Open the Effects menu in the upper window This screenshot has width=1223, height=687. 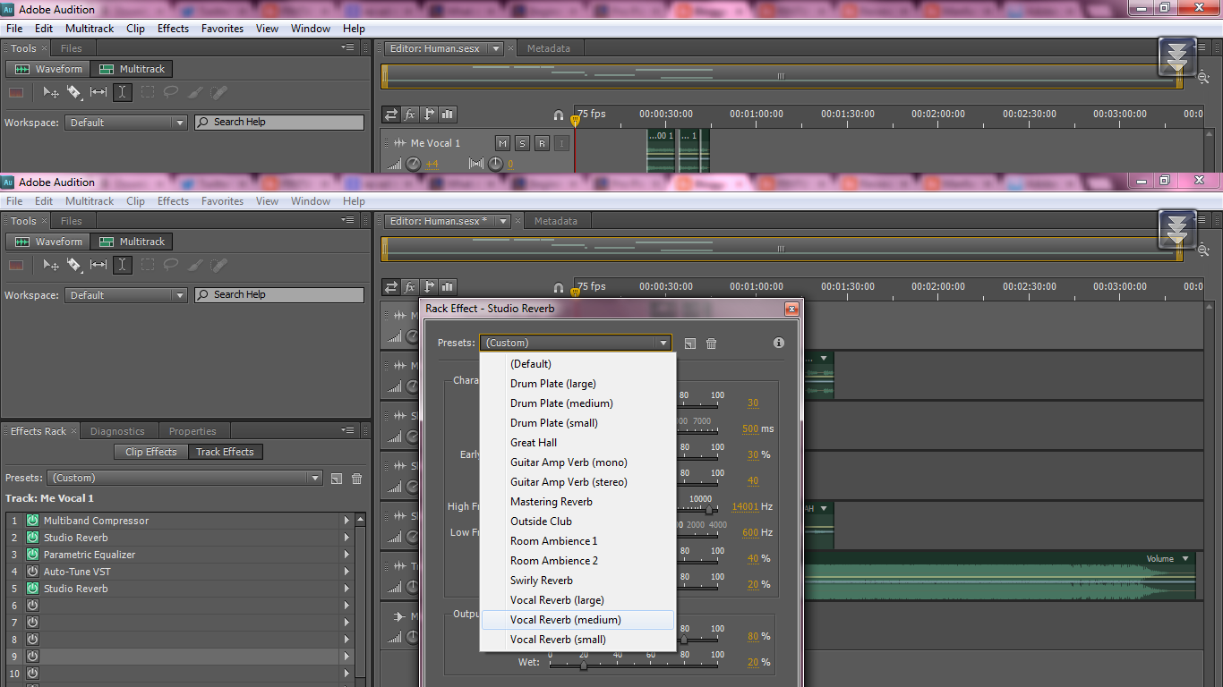(x=173, y=29)
